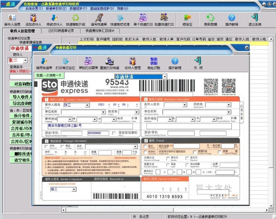
Task: Open 操作教程 help in dialog toolbar
Action: 175,63
